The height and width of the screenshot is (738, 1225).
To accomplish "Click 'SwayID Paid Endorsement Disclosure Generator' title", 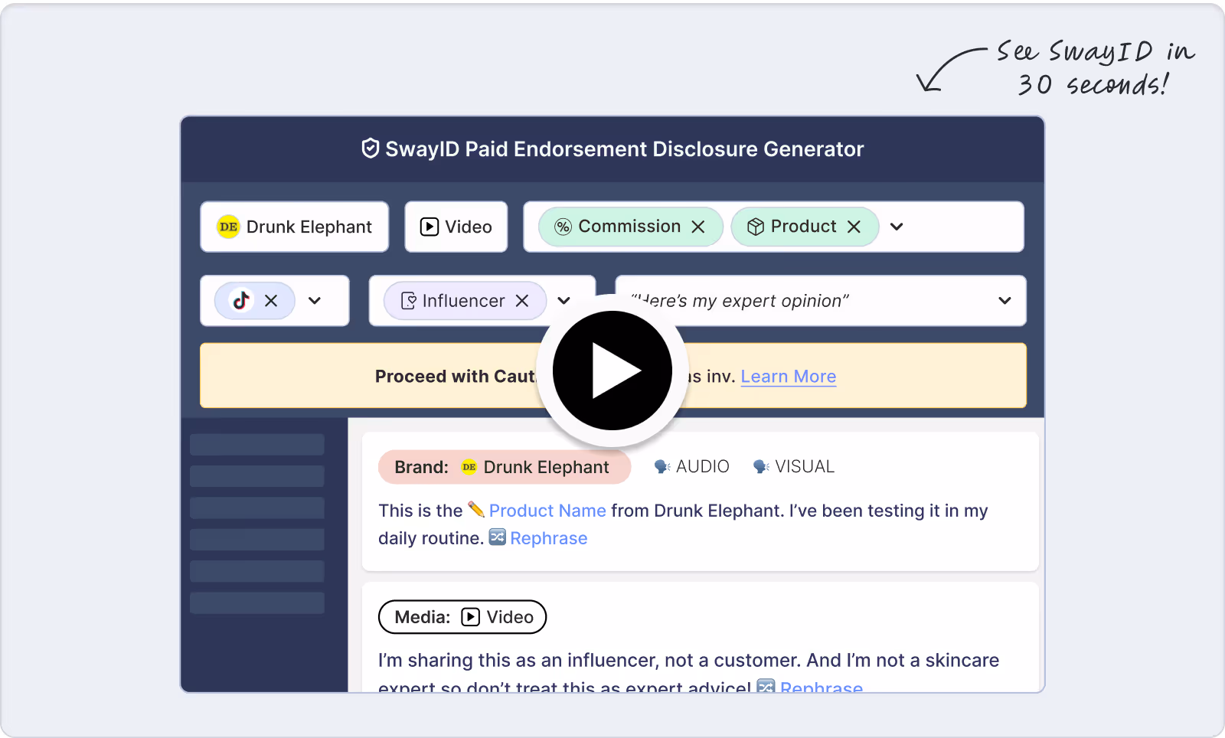I will pyautogui.click(x=624, y=149).
